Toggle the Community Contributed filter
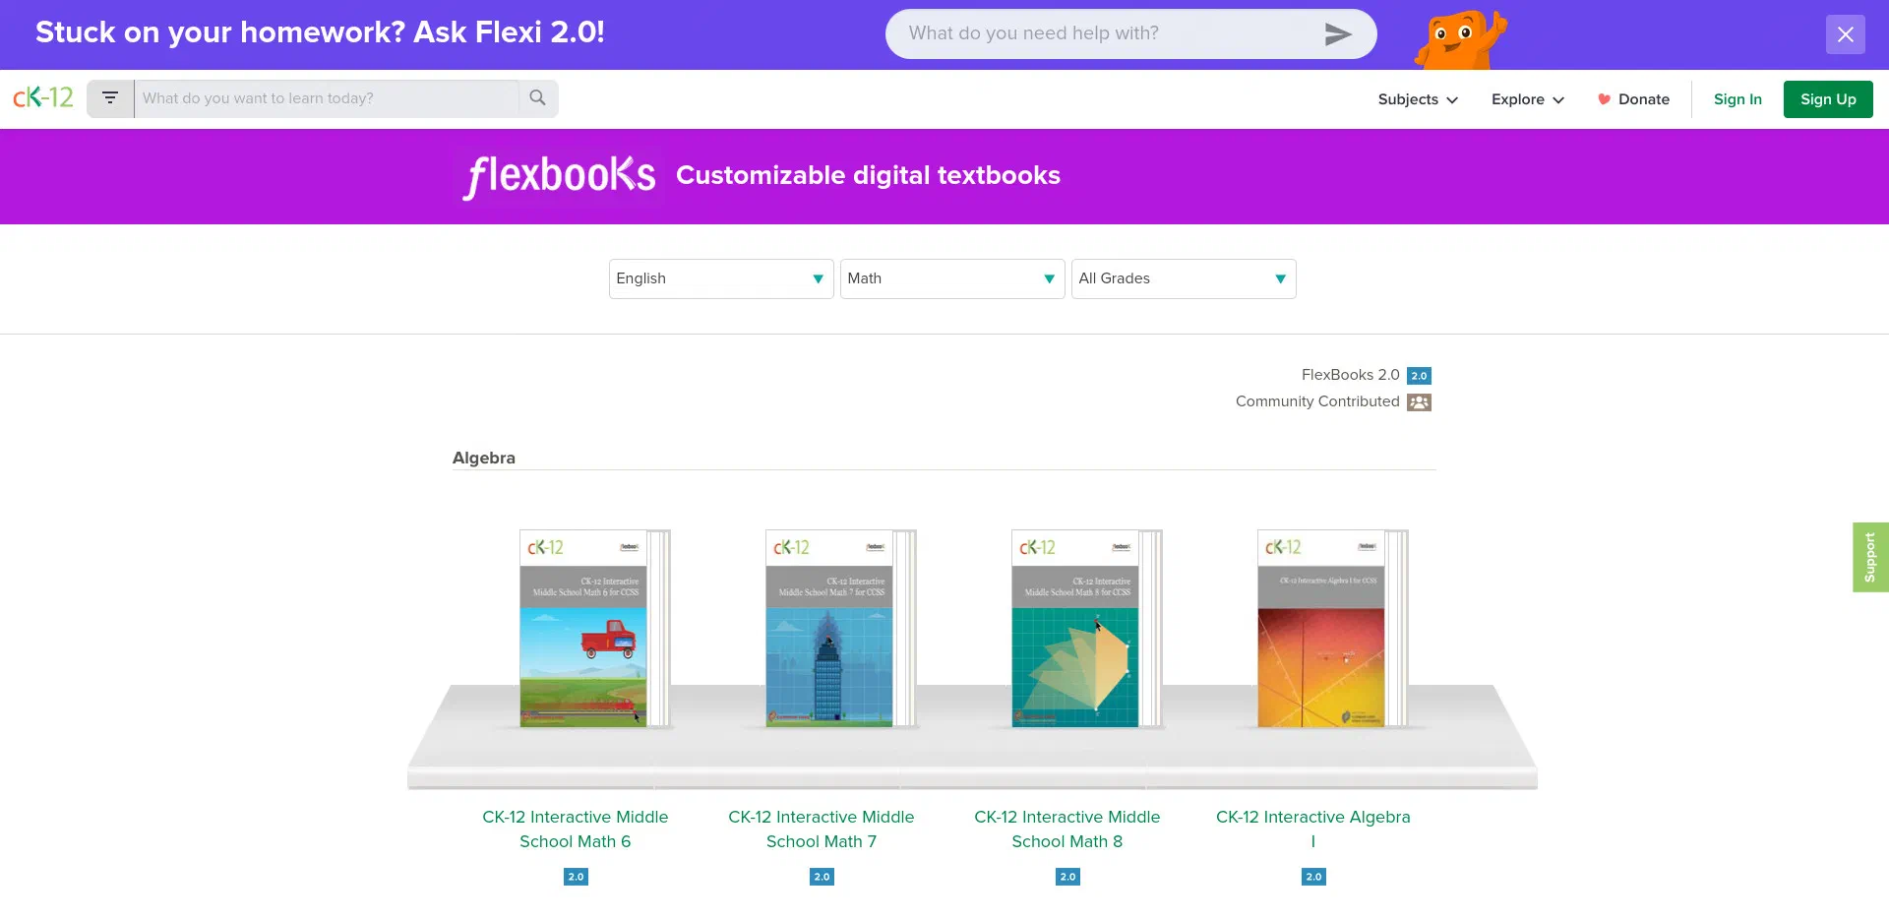1889x920 pixels. pos(1318,401)
